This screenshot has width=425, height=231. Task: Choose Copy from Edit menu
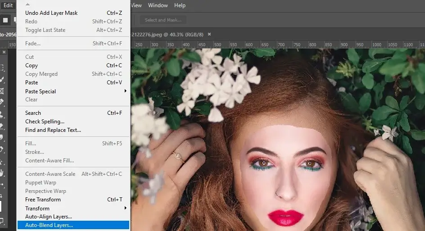(x=73, y=65)
